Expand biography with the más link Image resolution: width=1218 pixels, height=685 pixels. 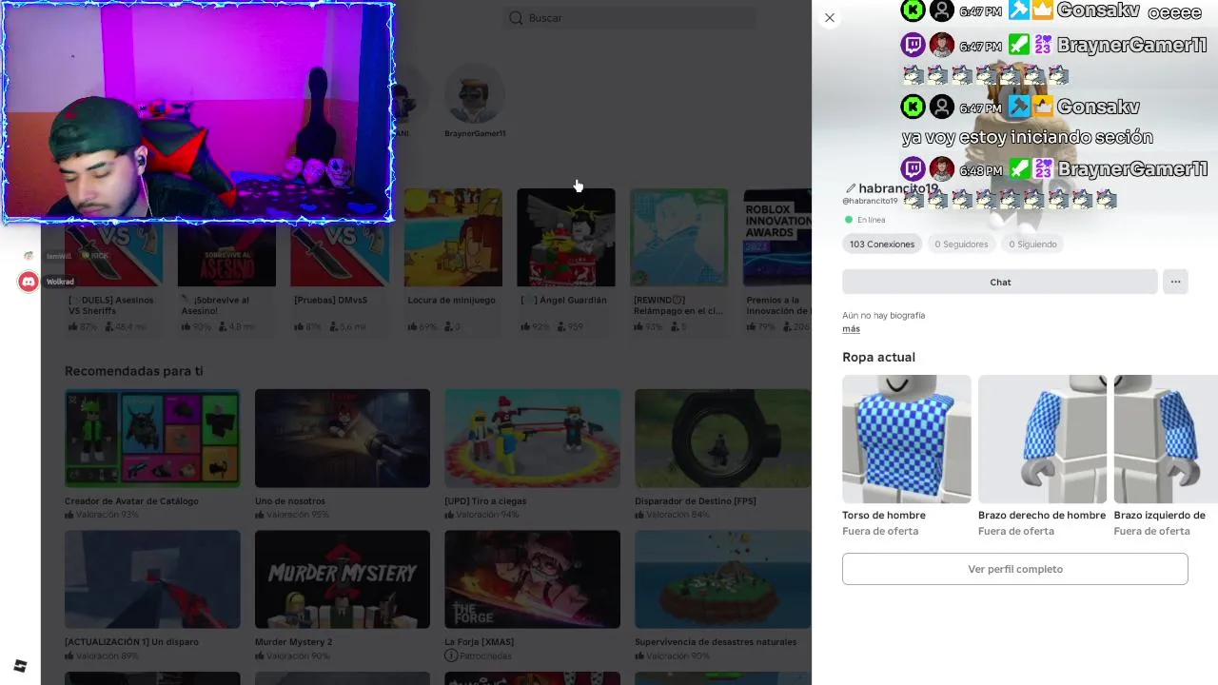[851, 329]
